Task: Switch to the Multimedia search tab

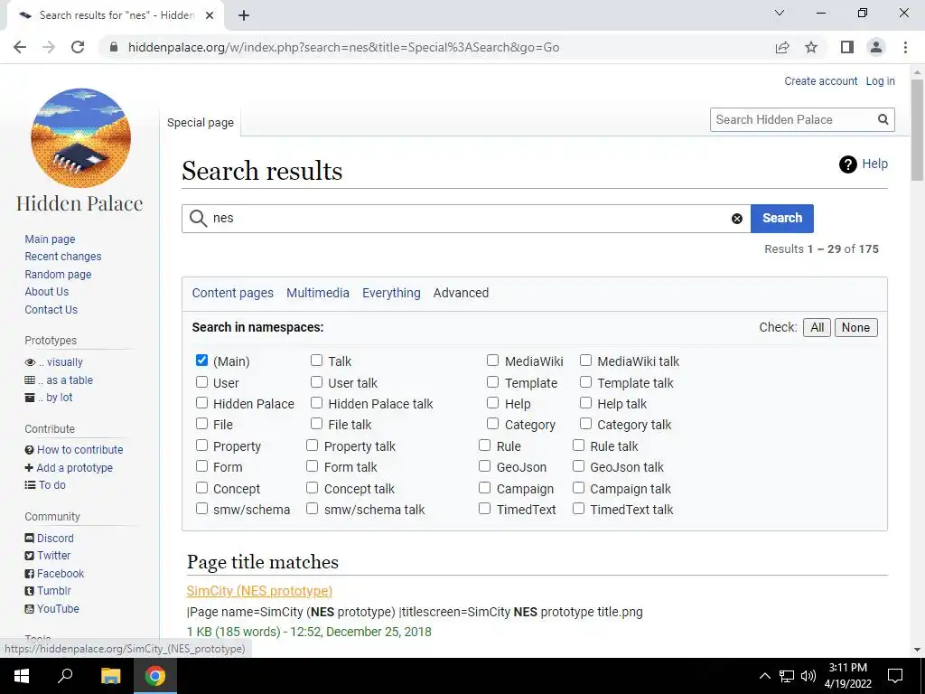Action: [x=317, y=294]
